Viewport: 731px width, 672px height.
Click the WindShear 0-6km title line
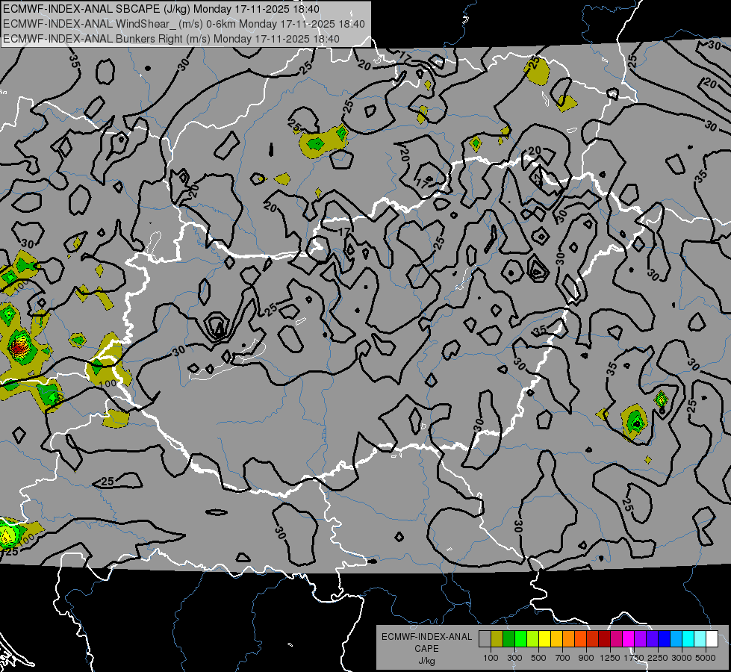tap(184, 24)
